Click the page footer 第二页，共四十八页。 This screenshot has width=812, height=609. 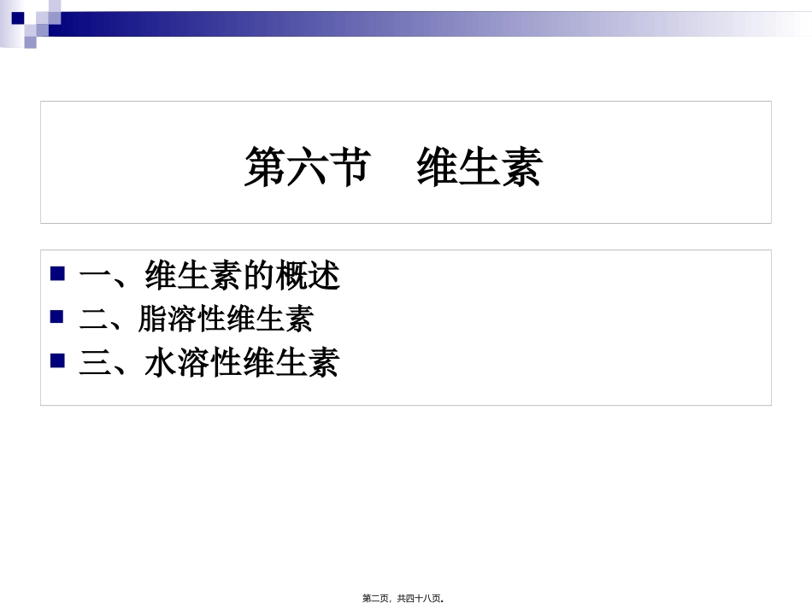403,599
